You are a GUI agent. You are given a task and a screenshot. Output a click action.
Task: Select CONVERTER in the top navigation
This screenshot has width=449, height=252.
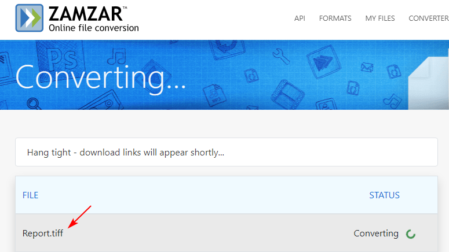tap(428, 18)
